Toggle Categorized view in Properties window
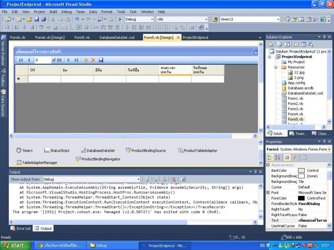Viewport: 334px width, 250px height. click(270, 158)
